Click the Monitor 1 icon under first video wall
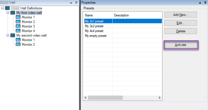Image resolution: width=208 pixels, height=110 pixels. pyautogui.click(x=18, y=17)
